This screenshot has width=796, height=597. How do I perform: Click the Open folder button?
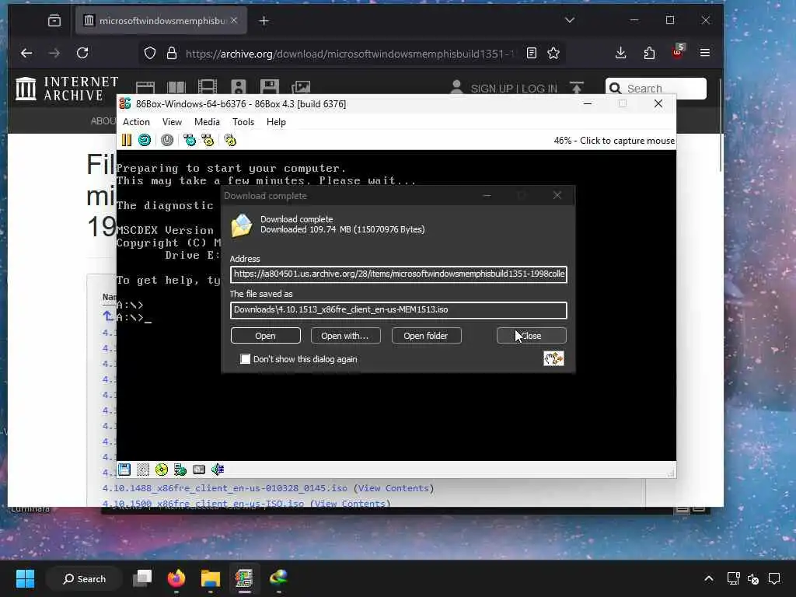[426, 336]
